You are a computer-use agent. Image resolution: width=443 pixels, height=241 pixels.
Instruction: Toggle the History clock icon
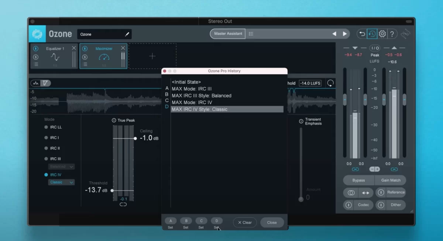tap(372, 34)
